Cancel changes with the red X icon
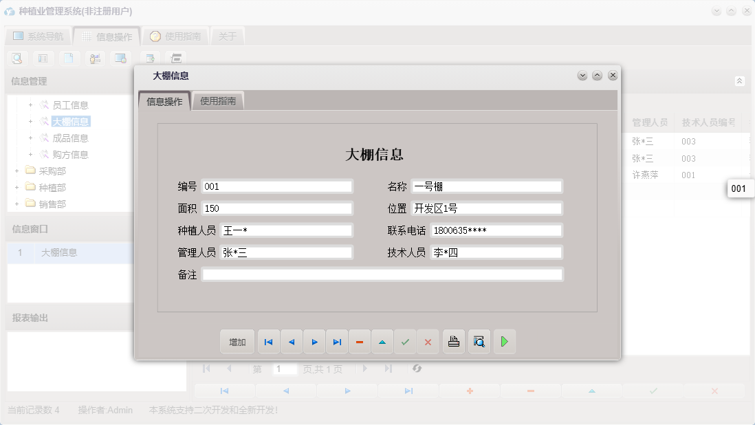The height and width of the screenshot is (425, 755). coord(428,341)
